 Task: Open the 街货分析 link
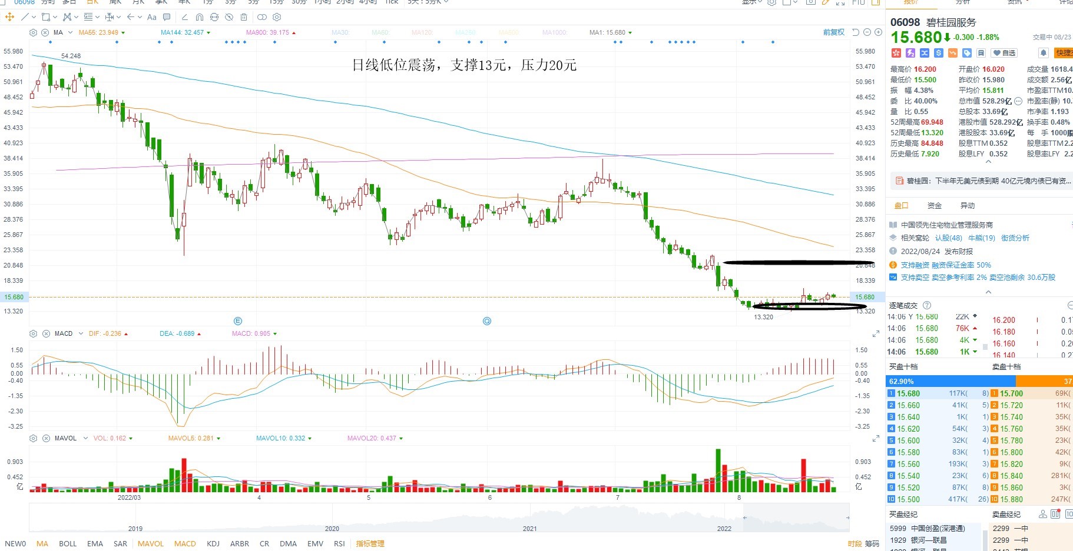[1015, 238]
